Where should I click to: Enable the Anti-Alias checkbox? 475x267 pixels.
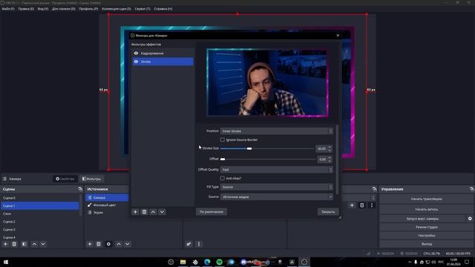[223, 178]
